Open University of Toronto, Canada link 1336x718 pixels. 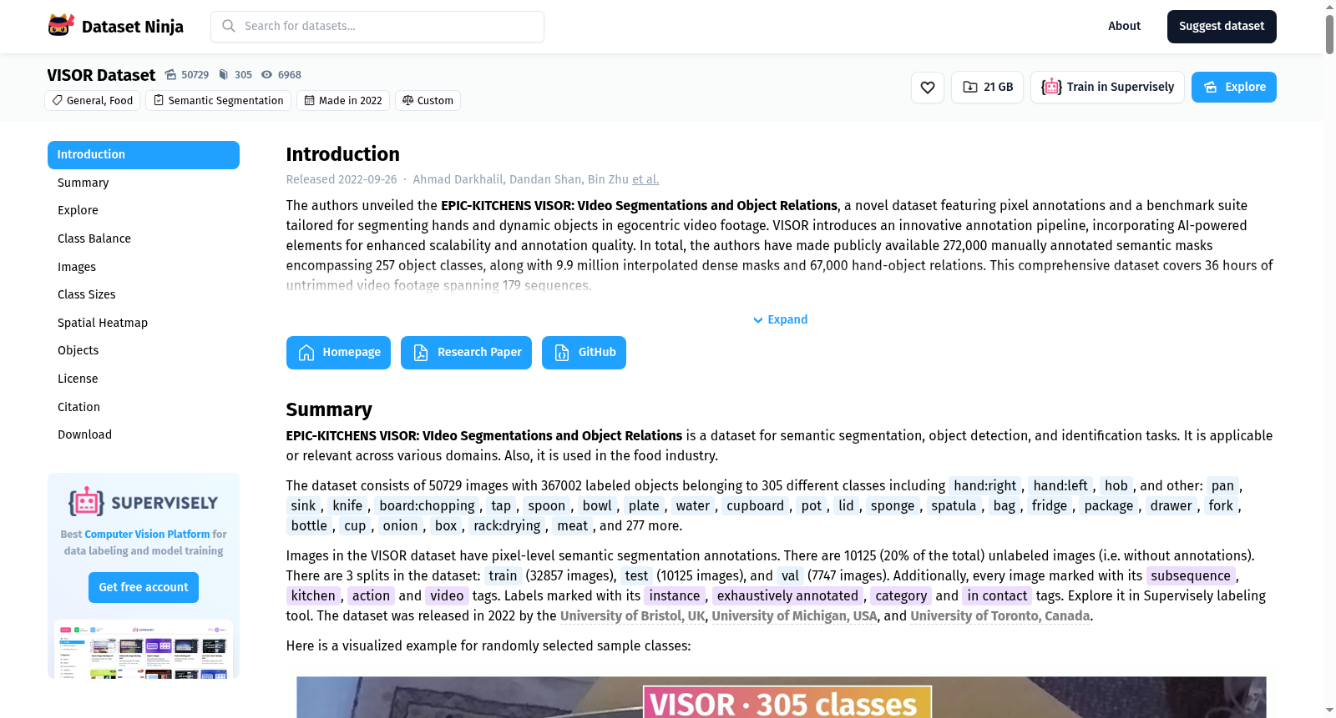[1000, 616]
